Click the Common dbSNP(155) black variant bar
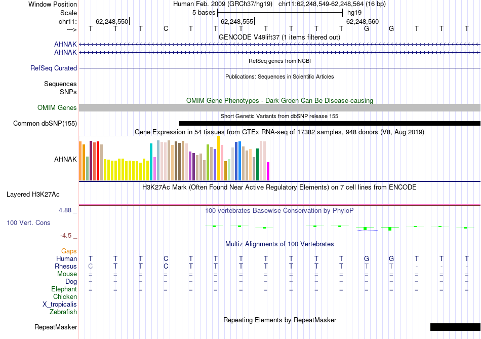This screenshot has width=481, height=339. 330,124
